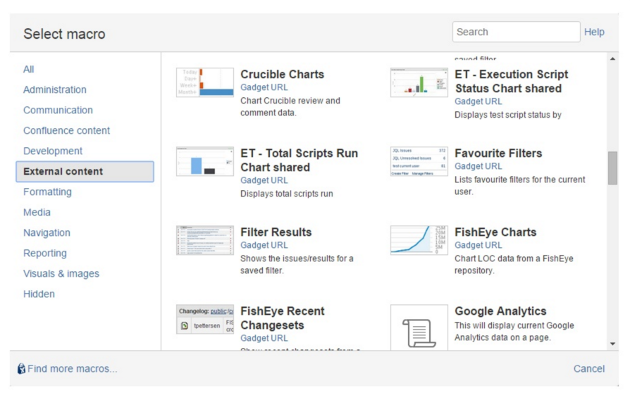
Task: Click the Crucible Charts macro thumbnail
Action: [204, 82]
